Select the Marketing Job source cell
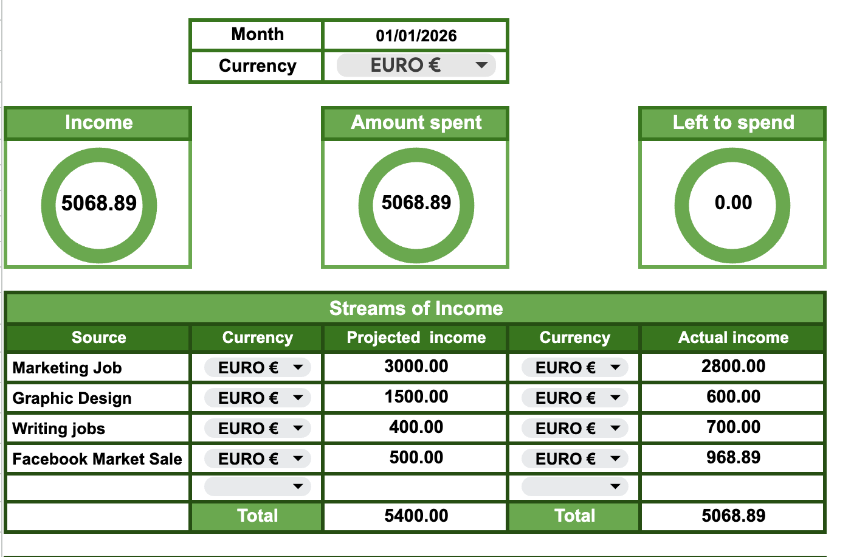Screen dimensions: 868x557 98,367
